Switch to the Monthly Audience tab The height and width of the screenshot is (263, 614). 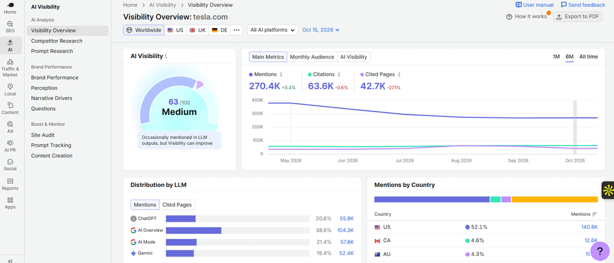coord(312,57)
